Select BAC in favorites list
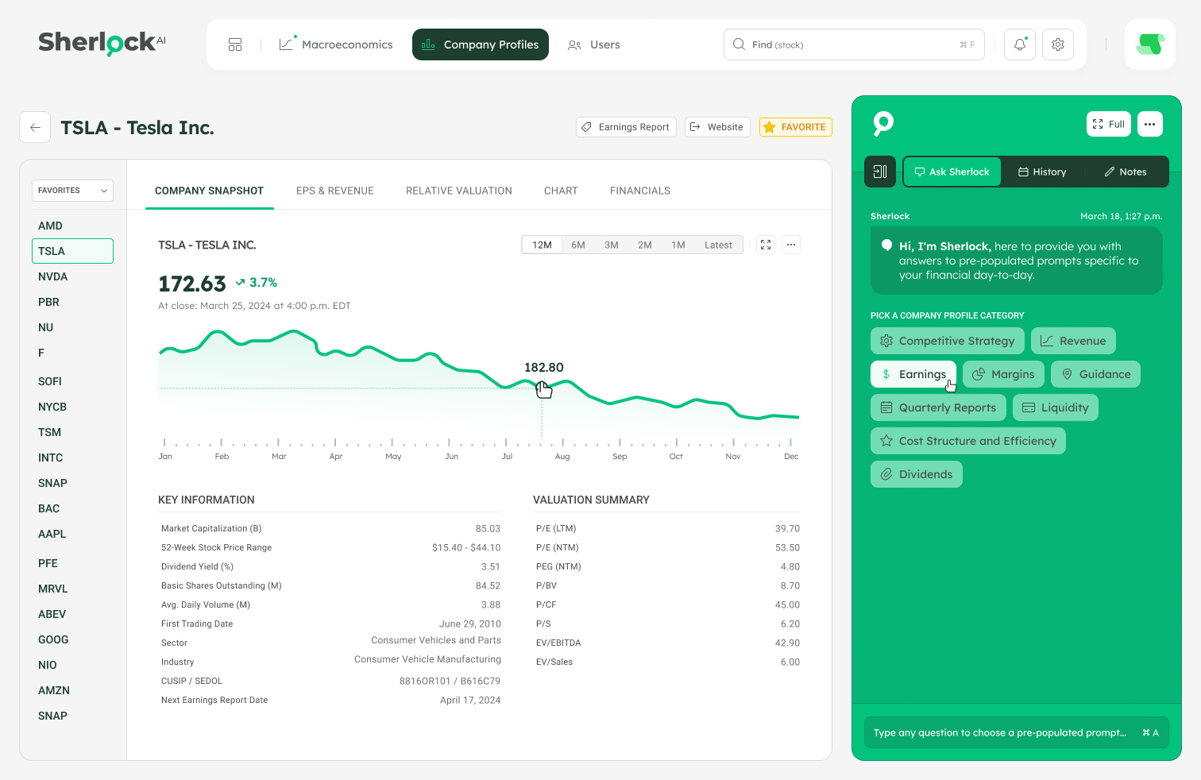This screenshot has height=780, width=1201. [x=48, y=508]
